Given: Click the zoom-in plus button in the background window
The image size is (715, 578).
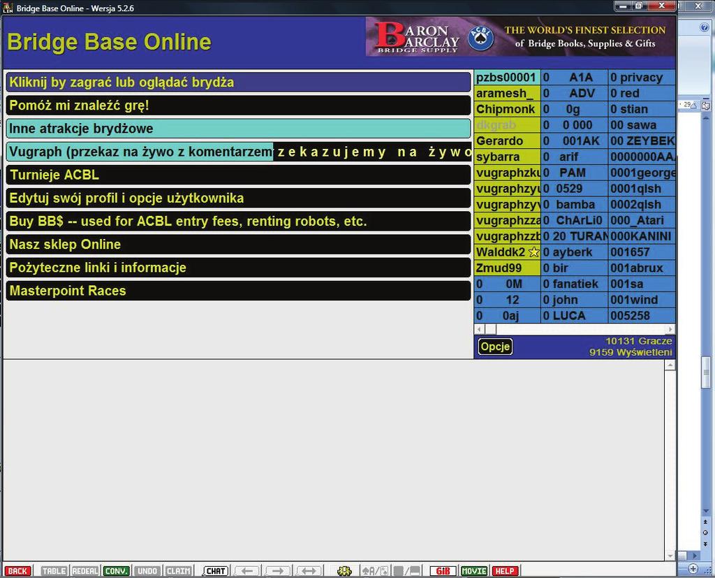Looking at the screenshot, I should [693, 568].
